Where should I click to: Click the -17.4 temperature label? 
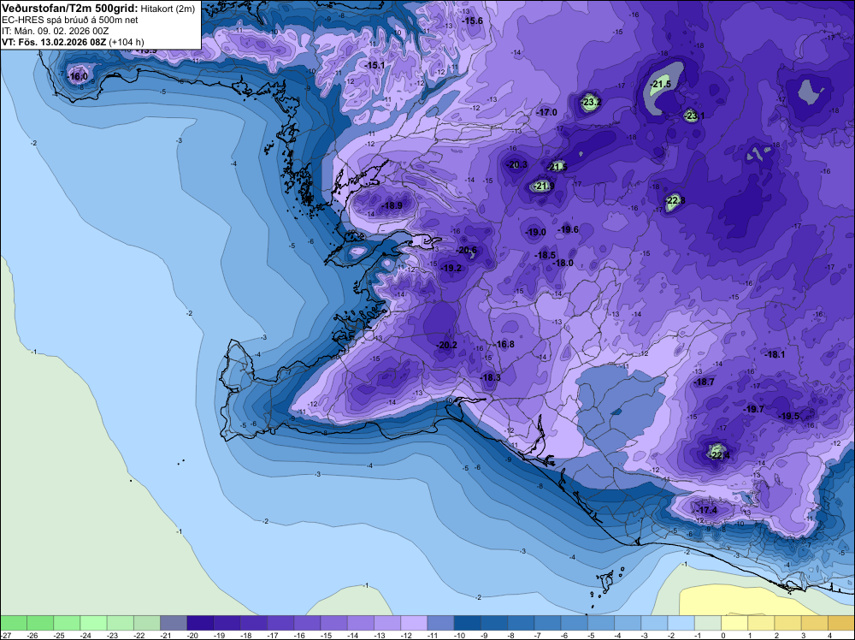click(707, 510)
